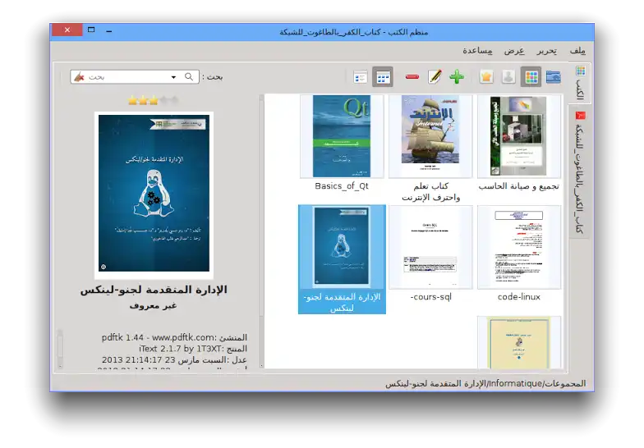Viewport: 644px width, 448px height.
Task: Click the magnifier search icon
Action: 189,77
